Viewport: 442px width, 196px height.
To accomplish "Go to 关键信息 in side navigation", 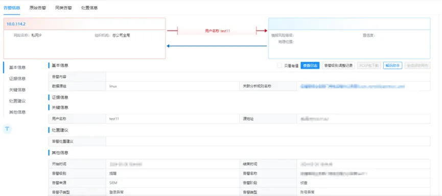I will [x=17, y=90].
